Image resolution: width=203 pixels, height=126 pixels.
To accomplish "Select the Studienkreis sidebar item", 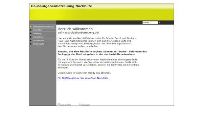I will [x=39, y=40].
